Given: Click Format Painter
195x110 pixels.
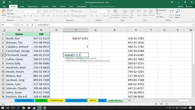Looking at the screenshot, I should pos(14,17).
